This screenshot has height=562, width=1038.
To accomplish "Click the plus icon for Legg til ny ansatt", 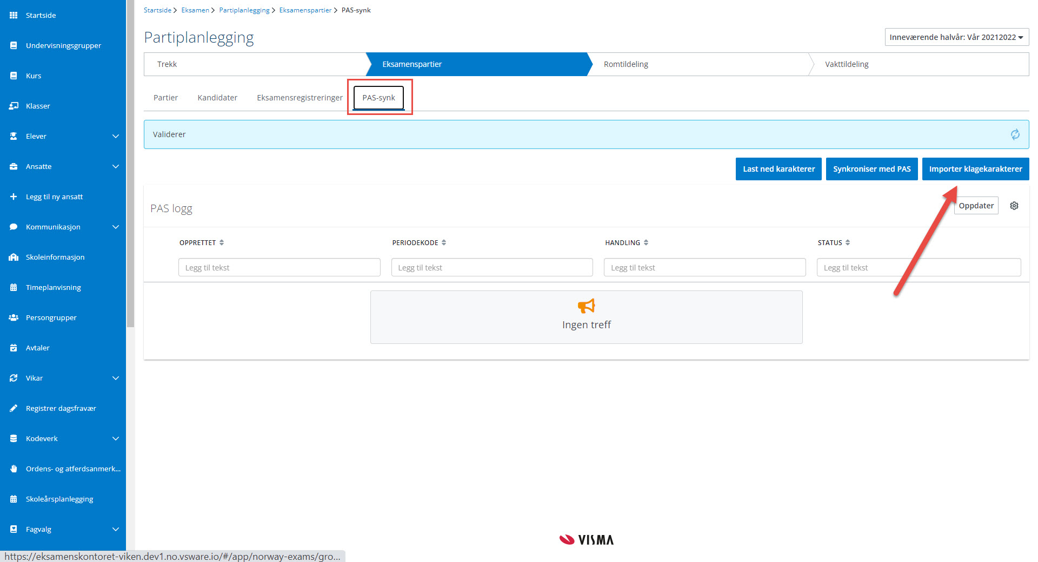I will (14, 197).
